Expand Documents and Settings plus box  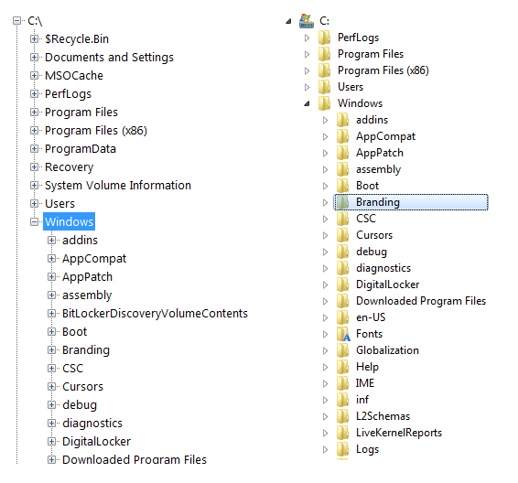click(34, 57)
